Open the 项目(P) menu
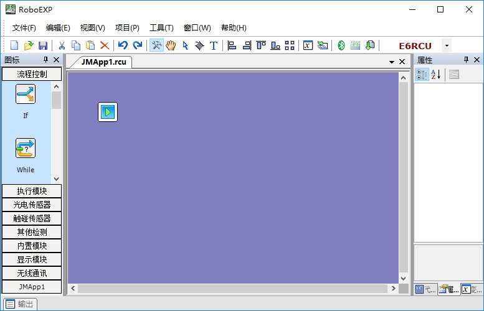484x311 pixels. coord(127,28)
